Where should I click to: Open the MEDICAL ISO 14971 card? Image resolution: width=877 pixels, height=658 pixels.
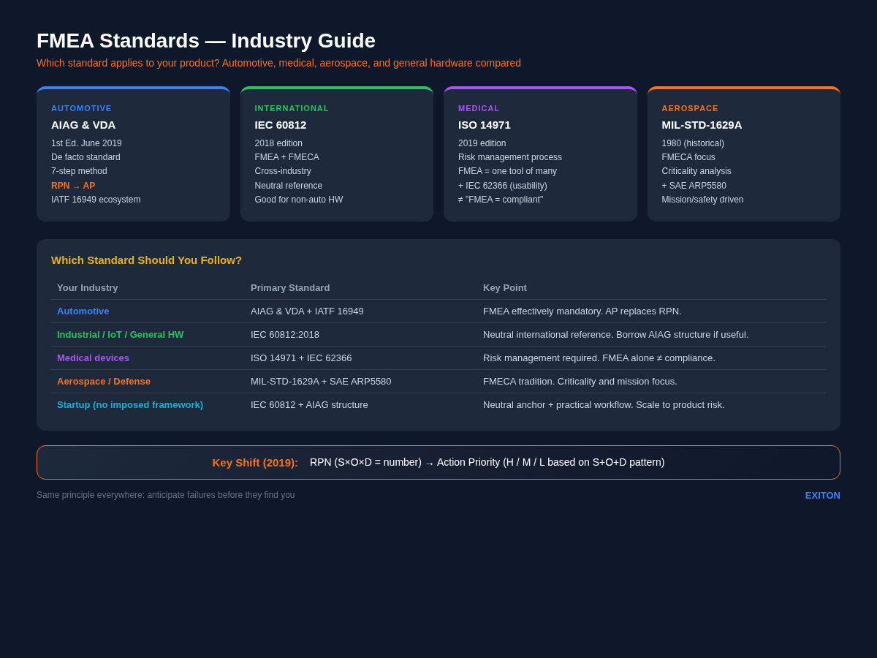tap(540, 154)
